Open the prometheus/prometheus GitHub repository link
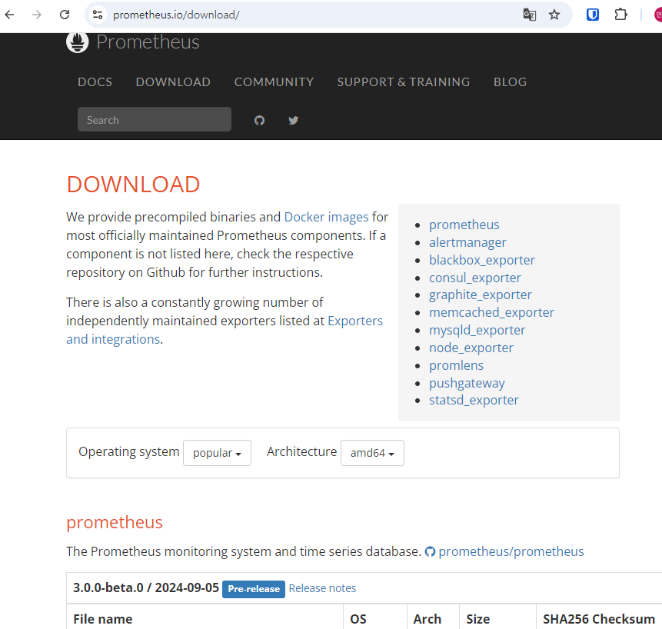 (511, 551)
